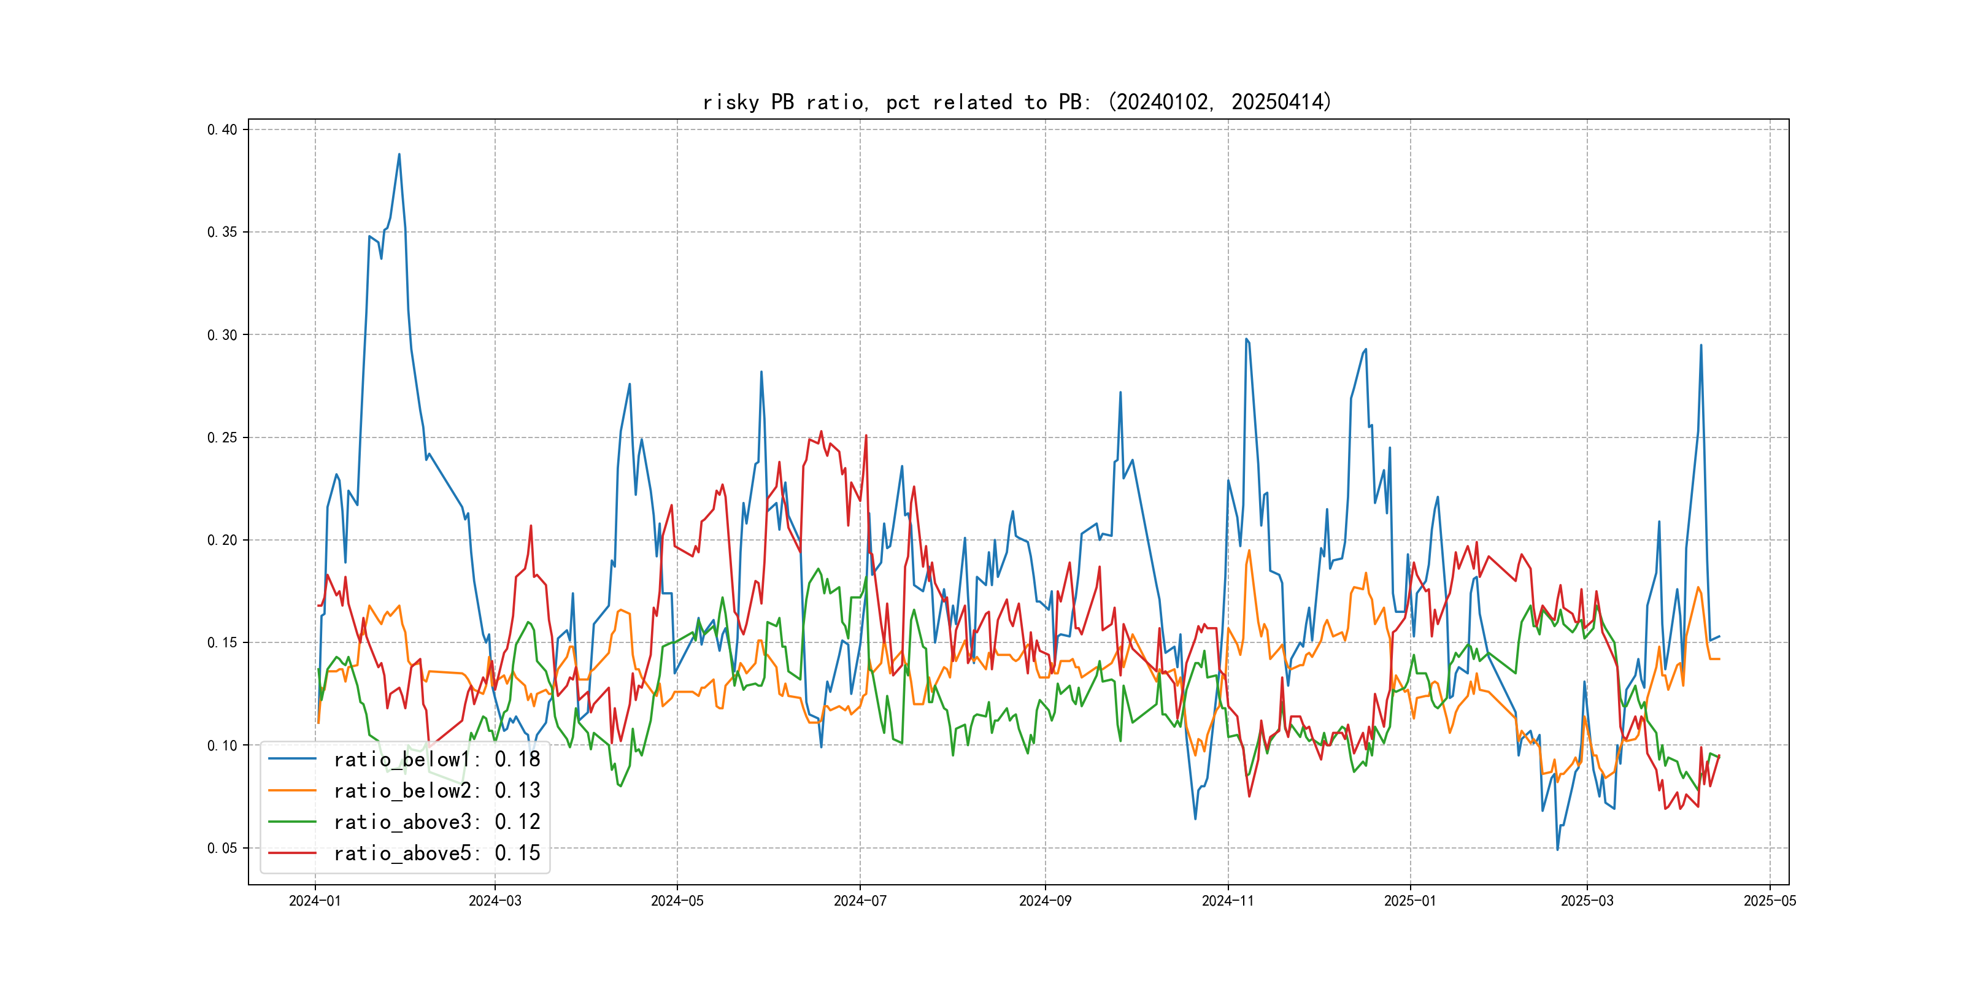The image size is (1988, 994).
Task: Click the 0.05 y-axis tick label
Action: click(222, 848)
